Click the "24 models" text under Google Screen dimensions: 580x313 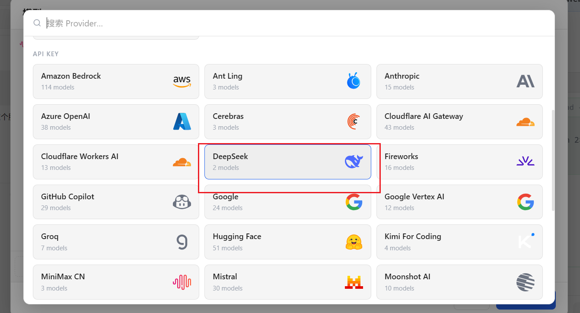tap(228, 208)
